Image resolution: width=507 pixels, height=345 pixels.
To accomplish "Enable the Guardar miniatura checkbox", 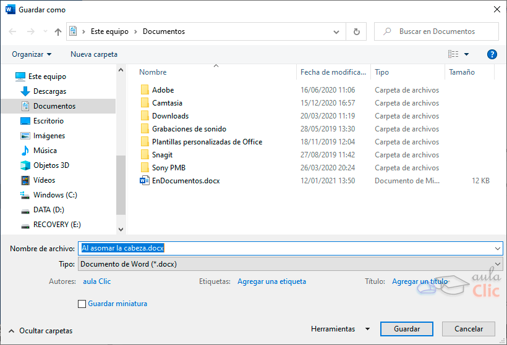I will [x=82, y=304].
